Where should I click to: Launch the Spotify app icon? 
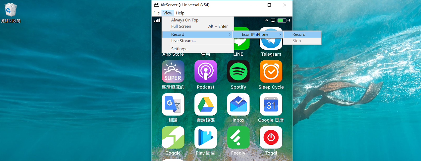pos(238,71)
